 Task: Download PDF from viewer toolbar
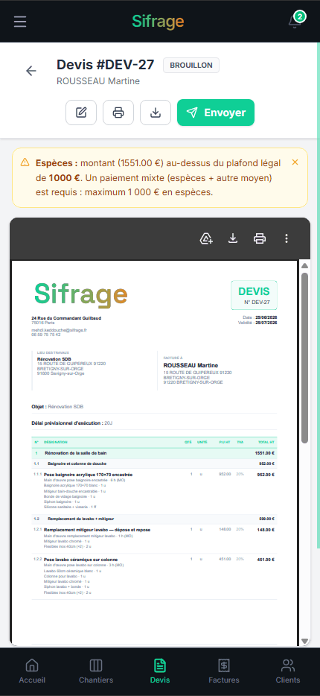coord(233,238)
